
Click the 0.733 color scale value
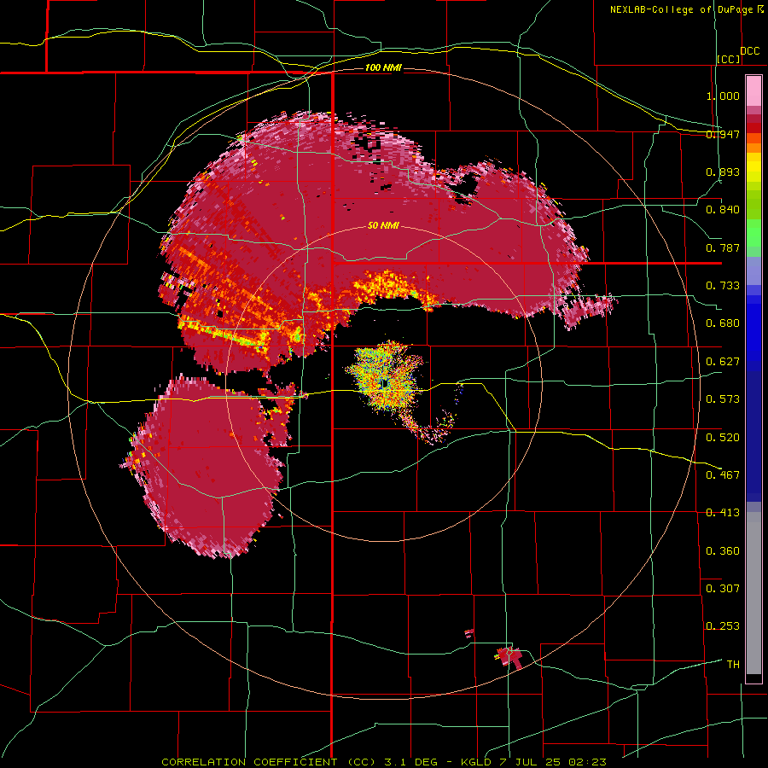click(723, 286)
